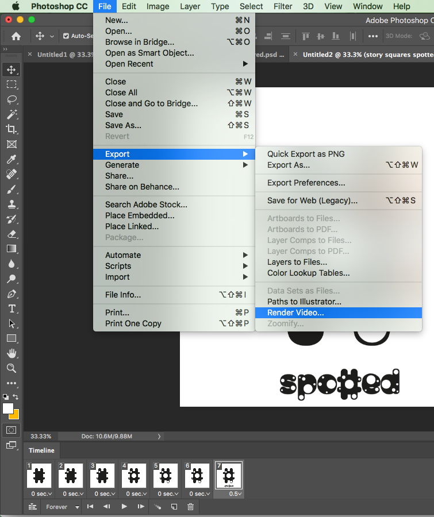The image size is (434, 517).
Task: Toggle the Auto-Select checkbox
Action: 66,36
